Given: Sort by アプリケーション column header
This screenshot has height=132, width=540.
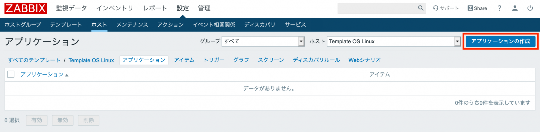Looking at the screenshot, I should (42, 75).
